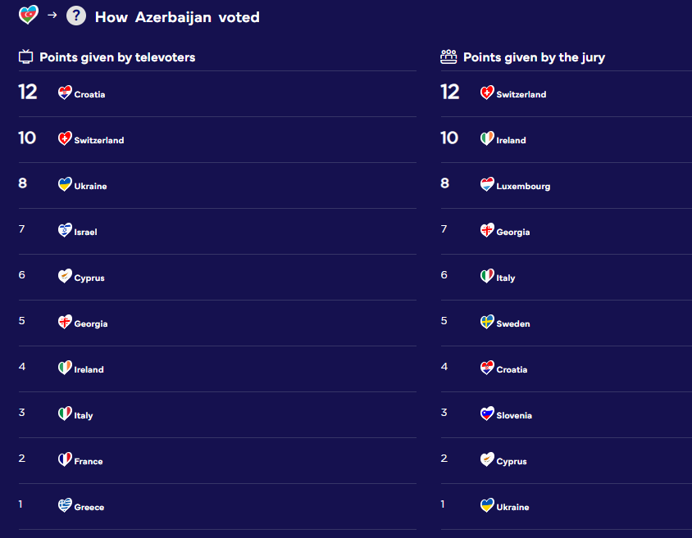Click the televoters TV icon
This screenshot has width=692, height=538.
click(26, 57)
